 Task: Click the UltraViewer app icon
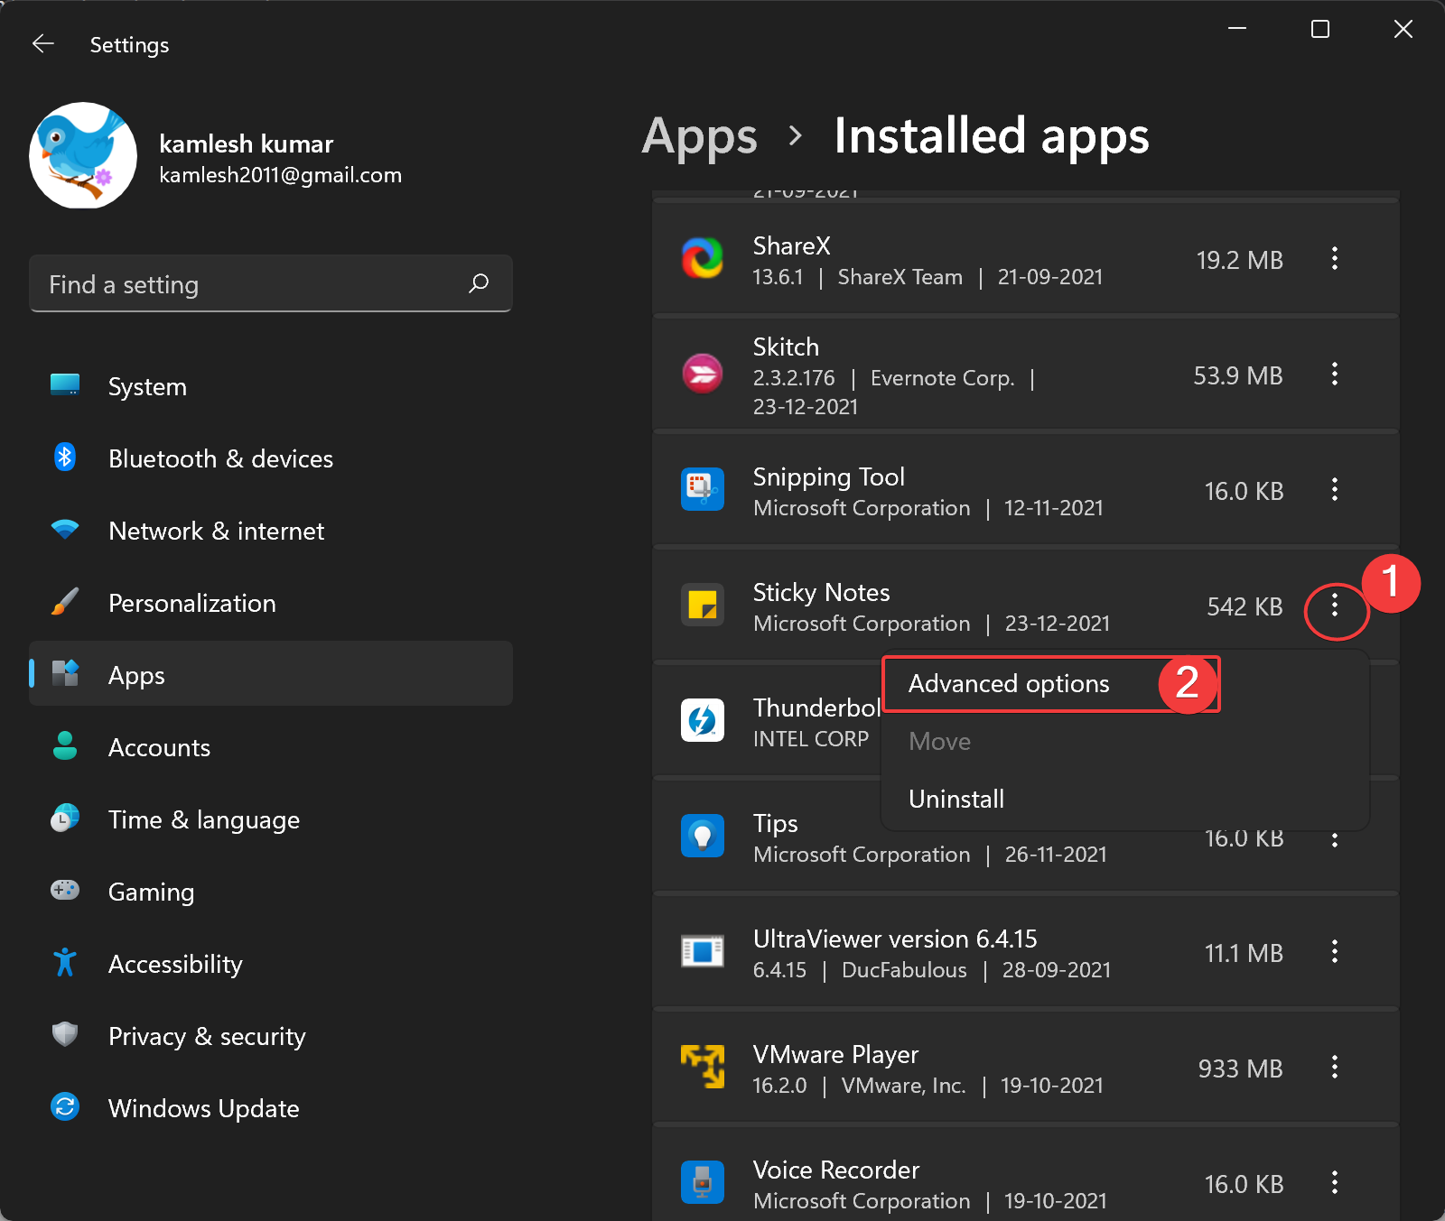tap(703, 951)
